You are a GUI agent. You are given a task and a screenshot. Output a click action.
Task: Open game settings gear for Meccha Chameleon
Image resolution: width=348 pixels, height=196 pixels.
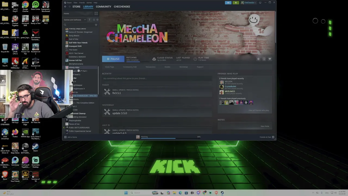[258, 59]
